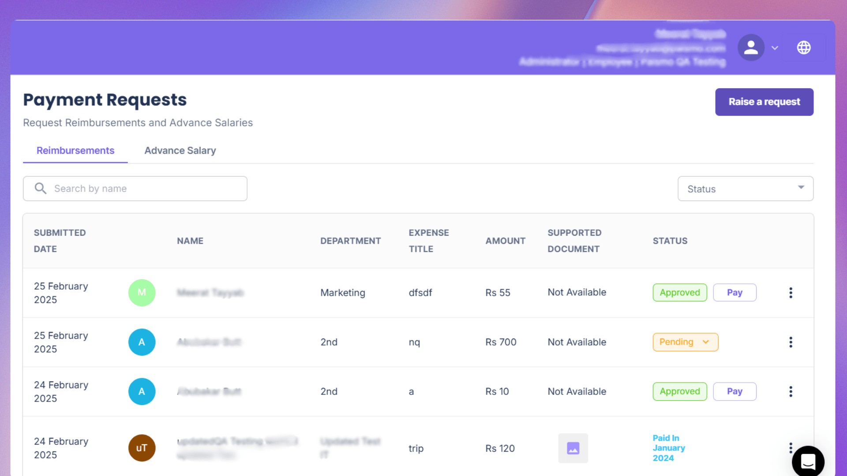Image resolution: width=847 pixels, height=476 pixels.
Task: Click the Search by name field
Action: [146, 189]
